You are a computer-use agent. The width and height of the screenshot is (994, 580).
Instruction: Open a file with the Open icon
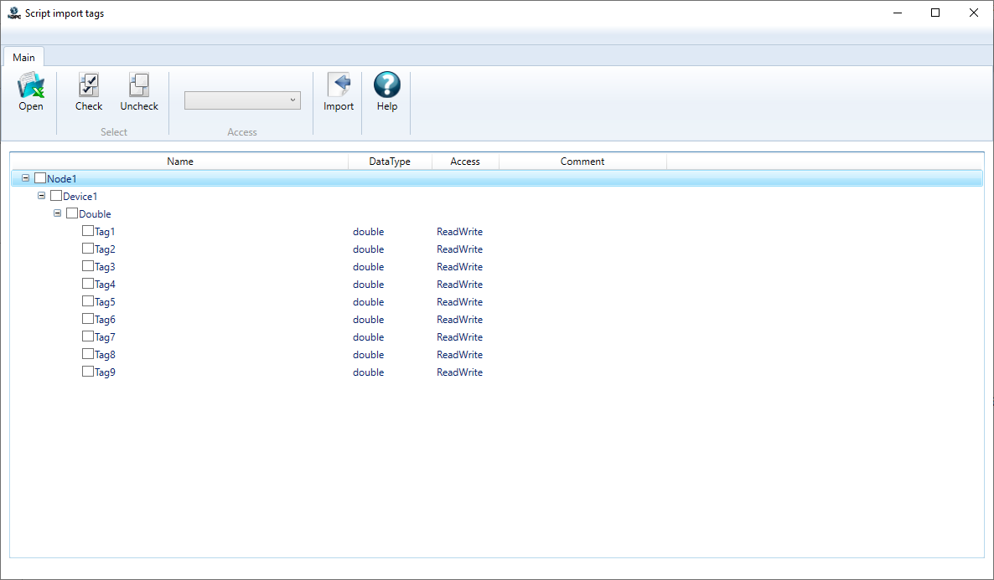[x=30, y=85]
